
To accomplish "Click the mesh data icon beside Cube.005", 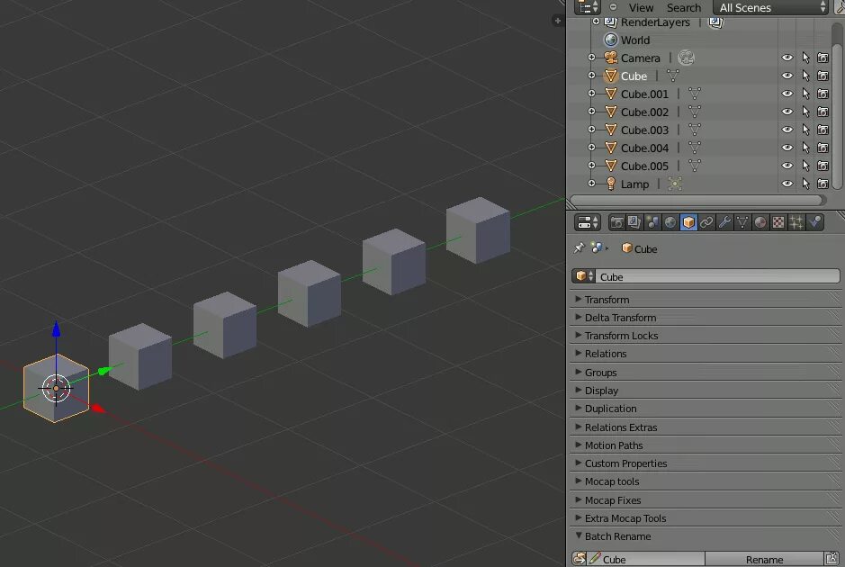I will point(695,166).
